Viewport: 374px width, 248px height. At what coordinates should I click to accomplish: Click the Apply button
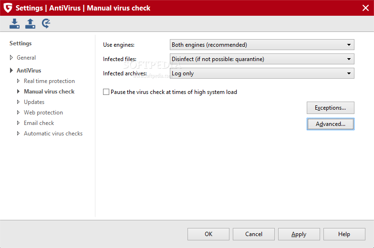pyautogui.click(x=299, y=234)
